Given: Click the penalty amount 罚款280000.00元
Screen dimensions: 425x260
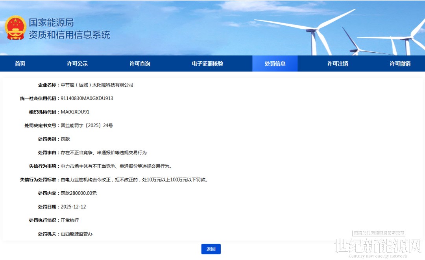Looking at the screenshot, I should (x=79, y=193).
